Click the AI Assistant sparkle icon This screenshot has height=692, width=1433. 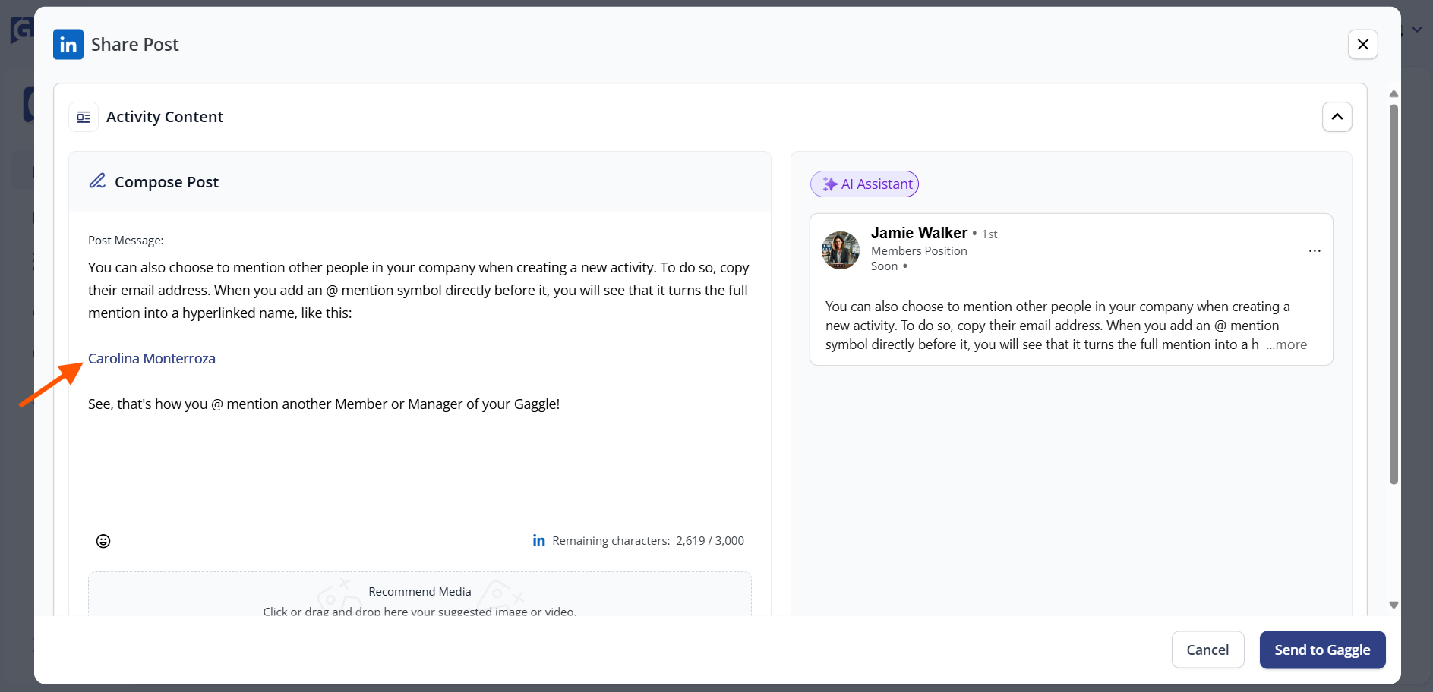(x=829, y=184)
